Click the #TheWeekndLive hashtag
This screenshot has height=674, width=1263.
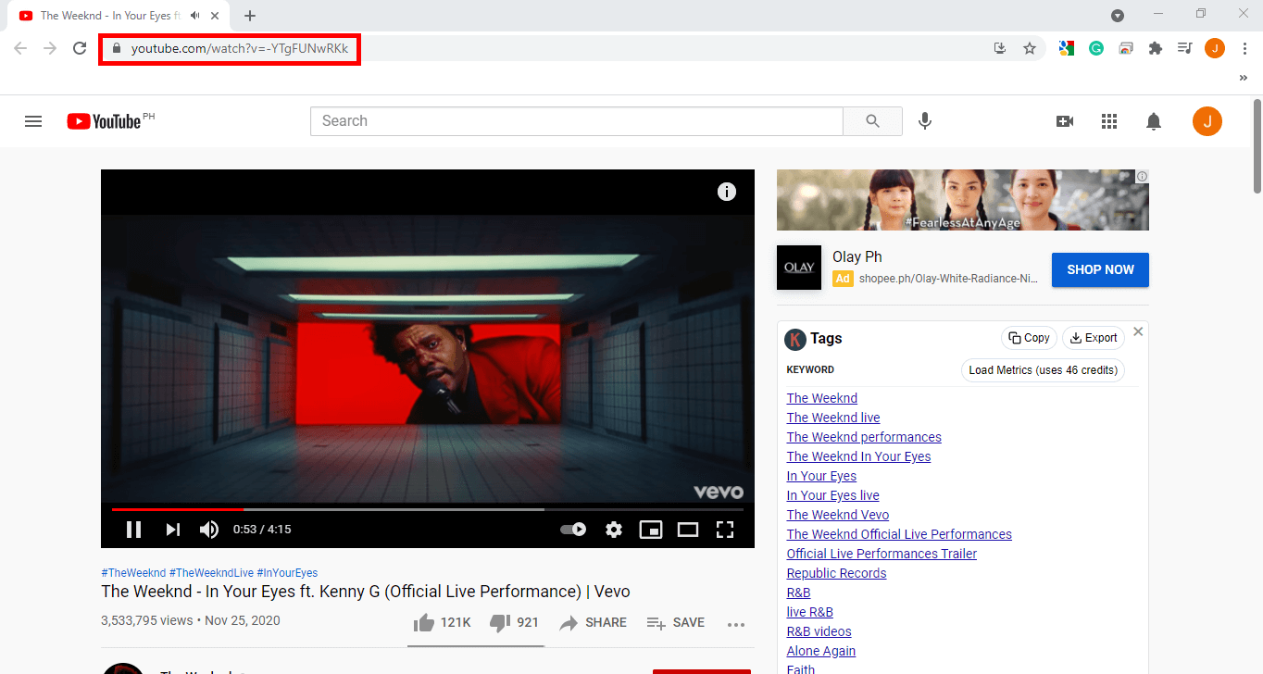click(x=211, y=573)
